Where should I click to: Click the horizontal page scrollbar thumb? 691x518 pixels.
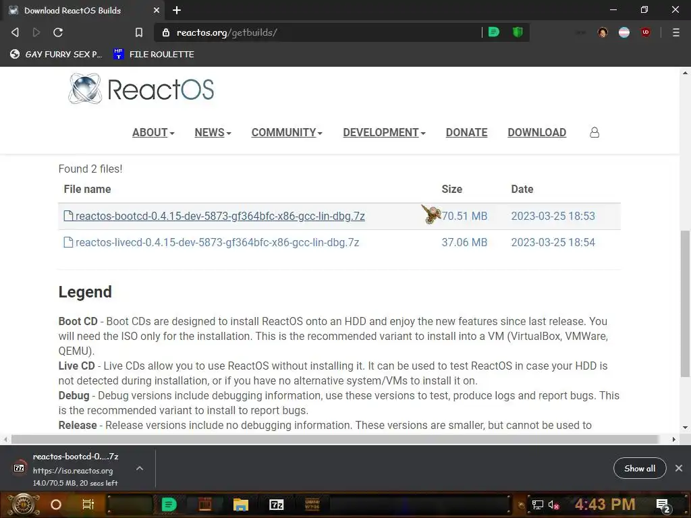335,439
